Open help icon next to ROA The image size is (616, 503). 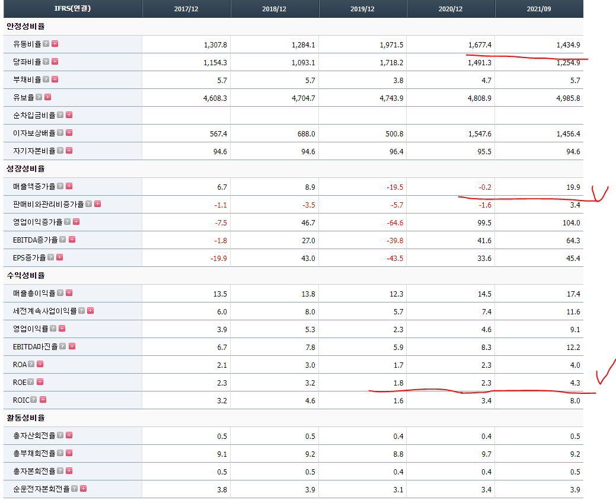[31, 364]
